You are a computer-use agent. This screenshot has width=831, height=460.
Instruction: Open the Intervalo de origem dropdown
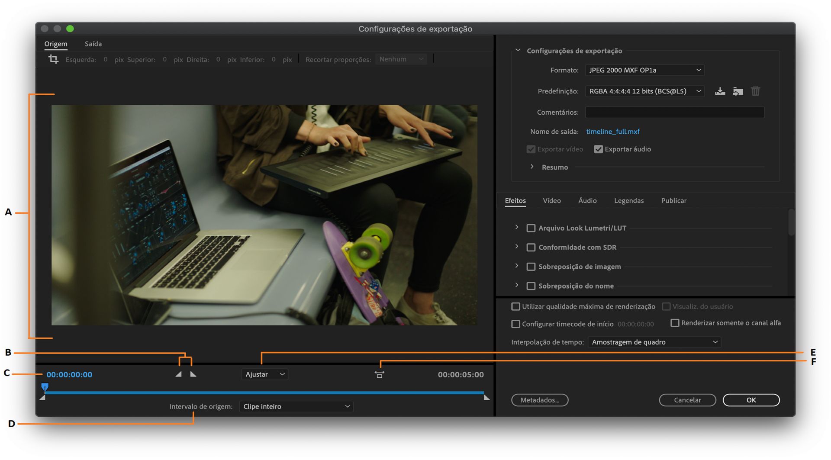point(296,406)
